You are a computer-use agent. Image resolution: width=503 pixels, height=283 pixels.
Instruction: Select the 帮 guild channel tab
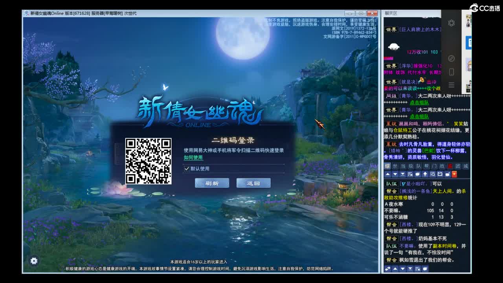[x=426, y=166]
